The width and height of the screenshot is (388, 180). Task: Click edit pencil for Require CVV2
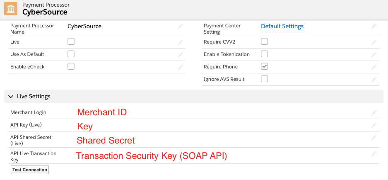pos(374,42)
